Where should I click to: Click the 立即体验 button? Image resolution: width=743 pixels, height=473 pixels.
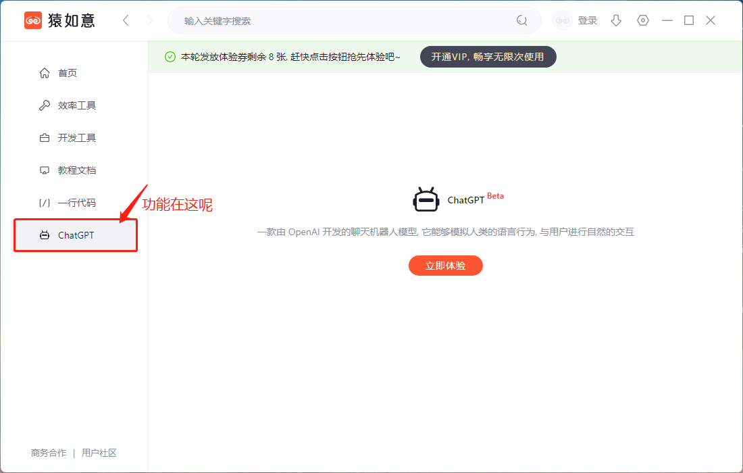(x=446, y=265)
